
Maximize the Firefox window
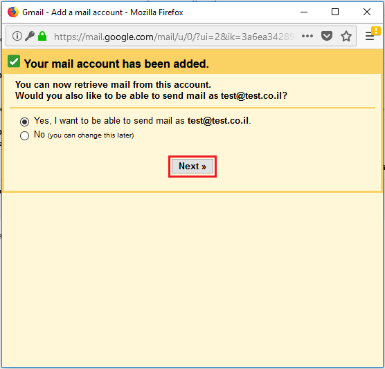(x=335, y=12)
